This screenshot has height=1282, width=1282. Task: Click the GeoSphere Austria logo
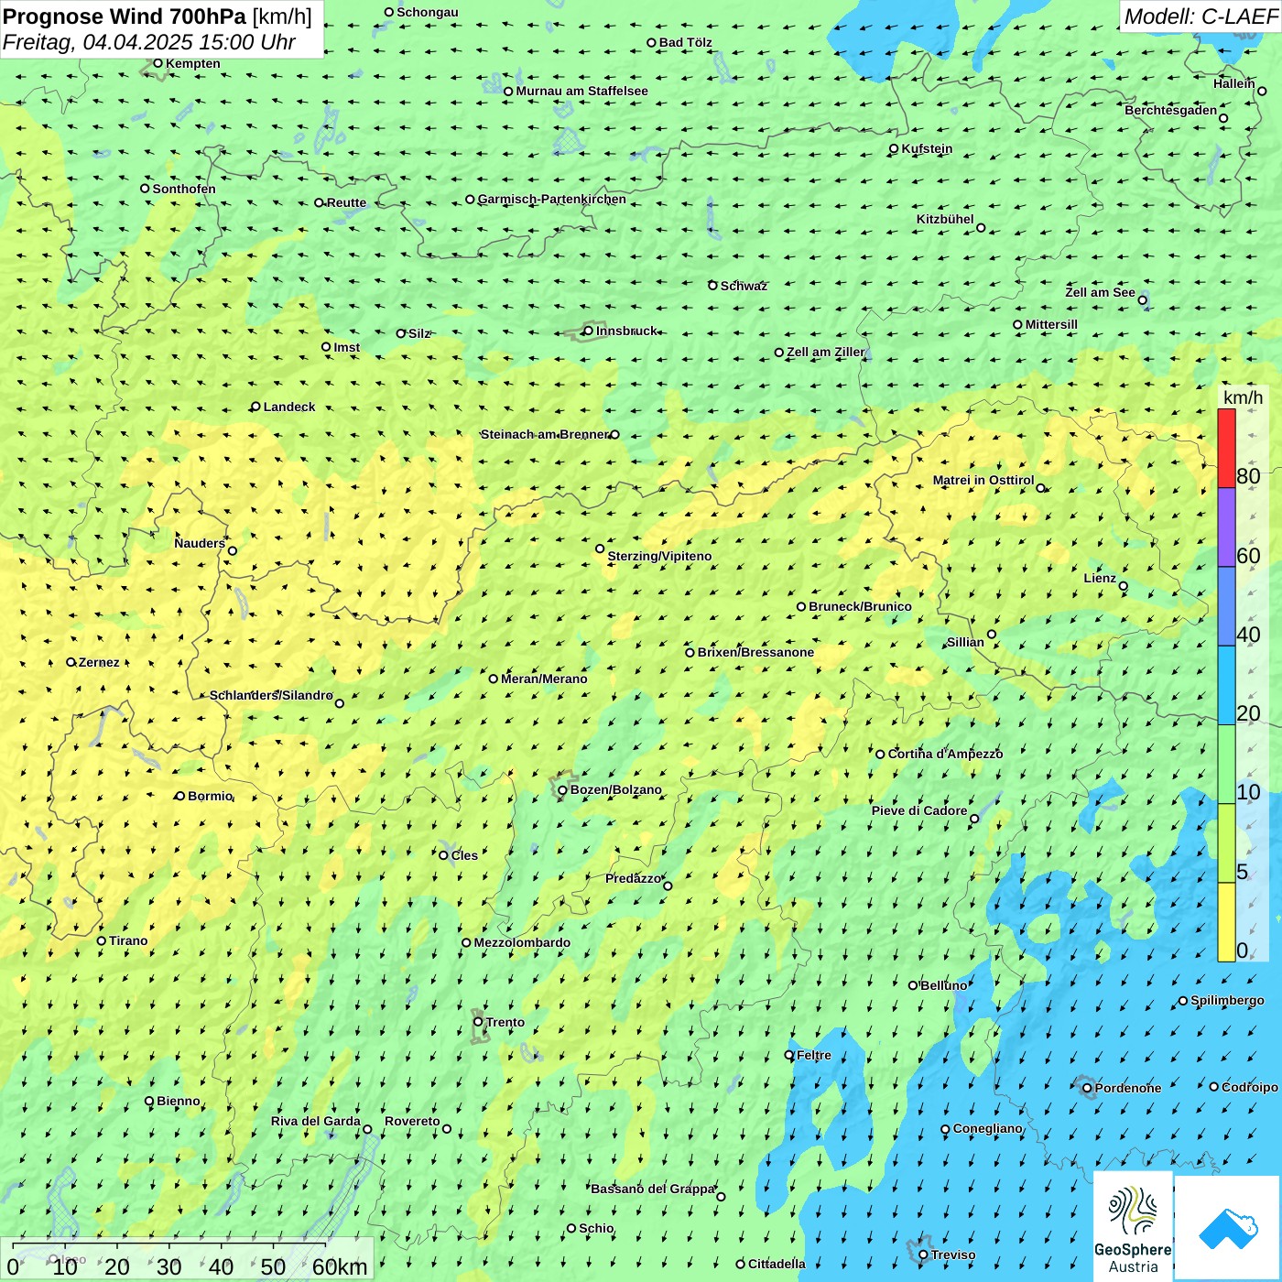1133,1226
